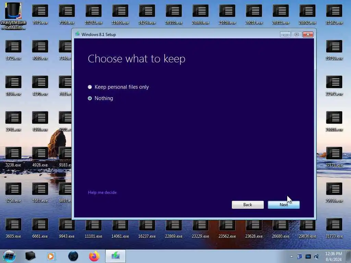Select the 4928.exe desktop icon
The height and width of the screenshot is (263, 351).
pos(40,157)
